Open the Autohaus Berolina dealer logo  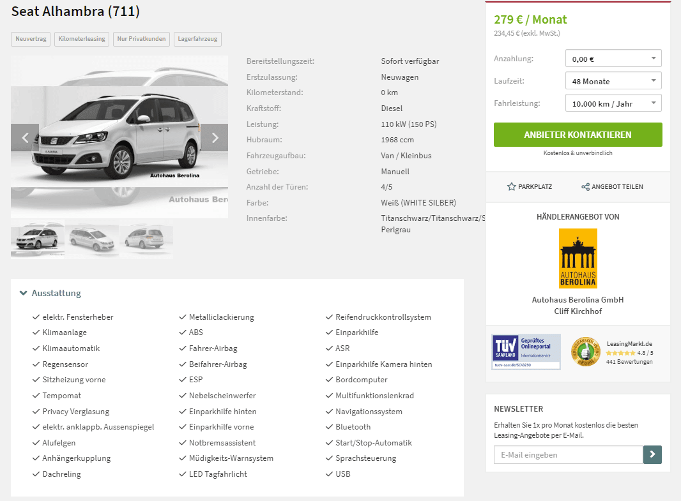point(578,258)
